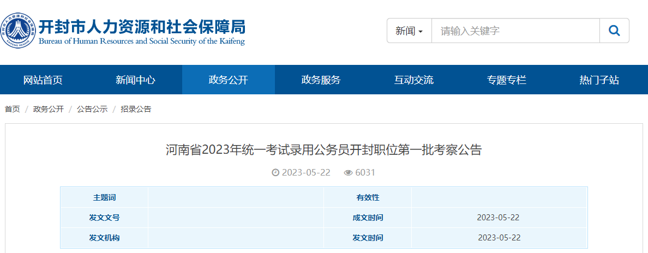
Task: Go to 新闻中心 in navigation bar
Action: pos(135,80)
